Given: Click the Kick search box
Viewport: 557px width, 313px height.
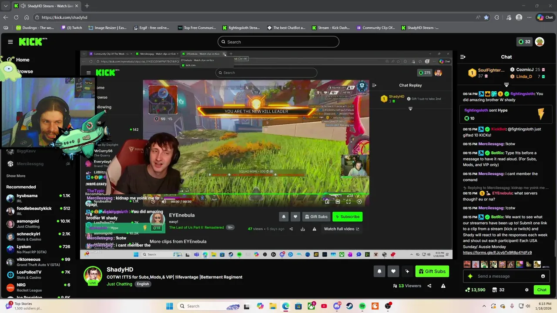Looking at the screenshot, I should coord(278,42).
